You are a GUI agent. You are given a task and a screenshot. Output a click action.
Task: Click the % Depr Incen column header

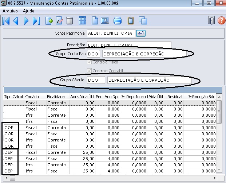pyautogui.click(x=133, y=97)
